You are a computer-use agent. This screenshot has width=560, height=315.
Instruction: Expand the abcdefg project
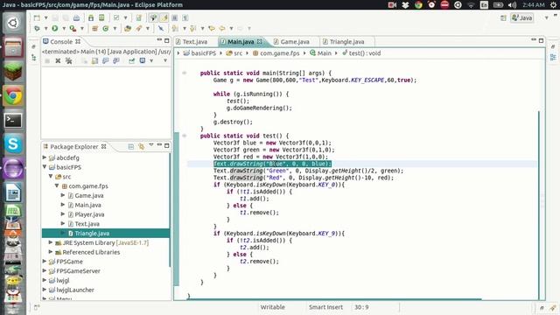(45, 157)
